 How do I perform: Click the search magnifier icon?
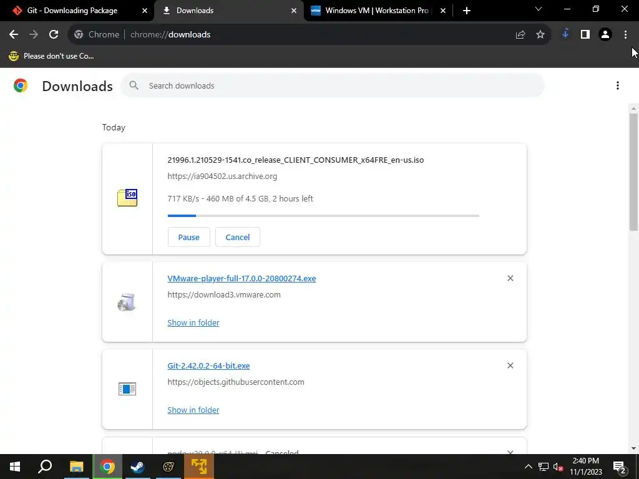tap(134, 85)
